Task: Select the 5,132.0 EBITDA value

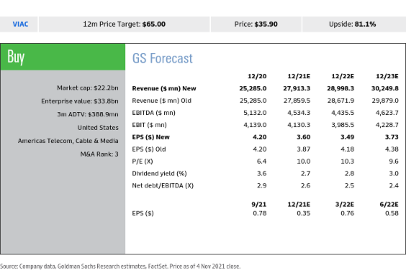Action: (x=255, y=113)
